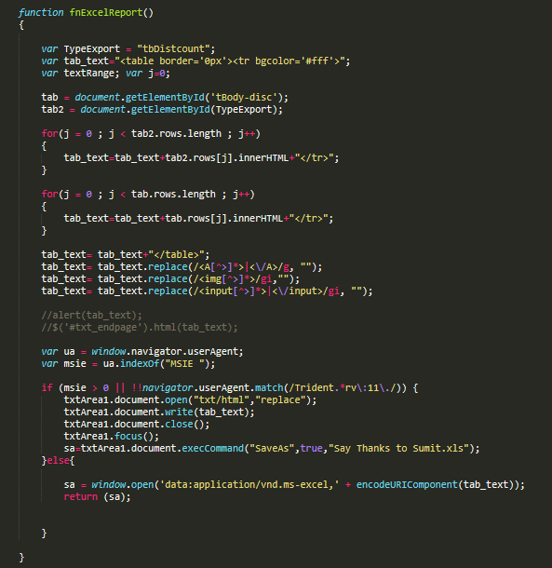Click "tab2.rows.length" in the first for loop
552x568 pixels.
tap(176, 134)
